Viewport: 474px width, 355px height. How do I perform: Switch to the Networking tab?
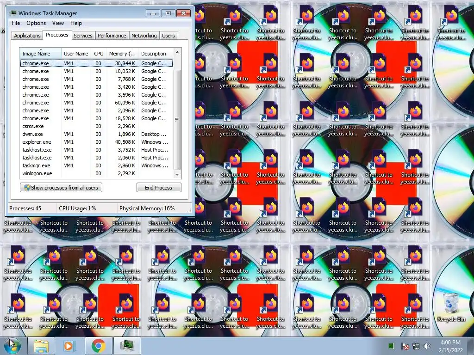point(144,36)
